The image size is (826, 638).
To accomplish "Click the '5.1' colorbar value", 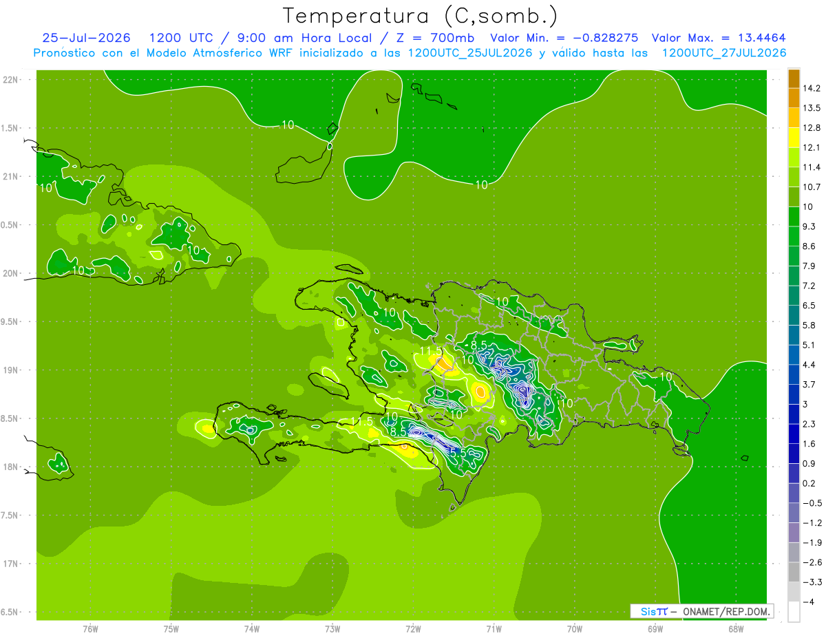I will [809, 345].
